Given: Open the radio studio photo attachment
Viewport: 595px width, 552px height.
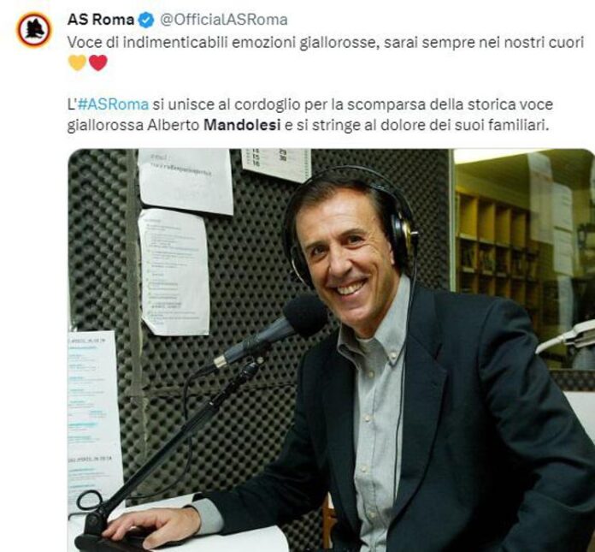Looking at the screenshot, I should tap(331, 350).
